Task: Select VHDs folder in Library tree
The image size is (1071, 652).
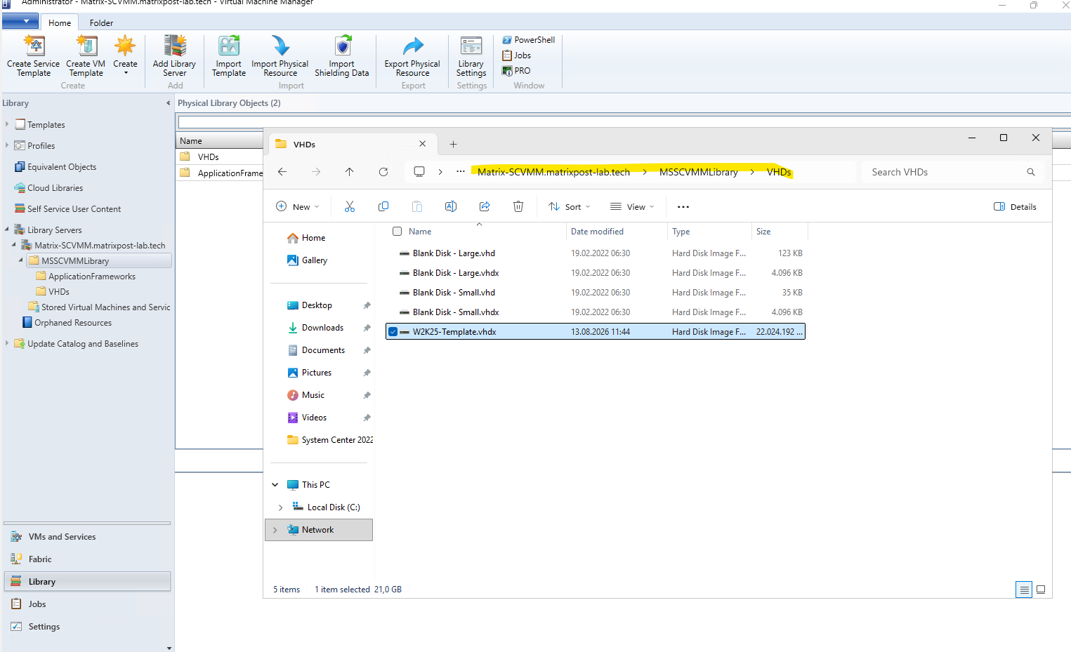Action: coord(53,292)
